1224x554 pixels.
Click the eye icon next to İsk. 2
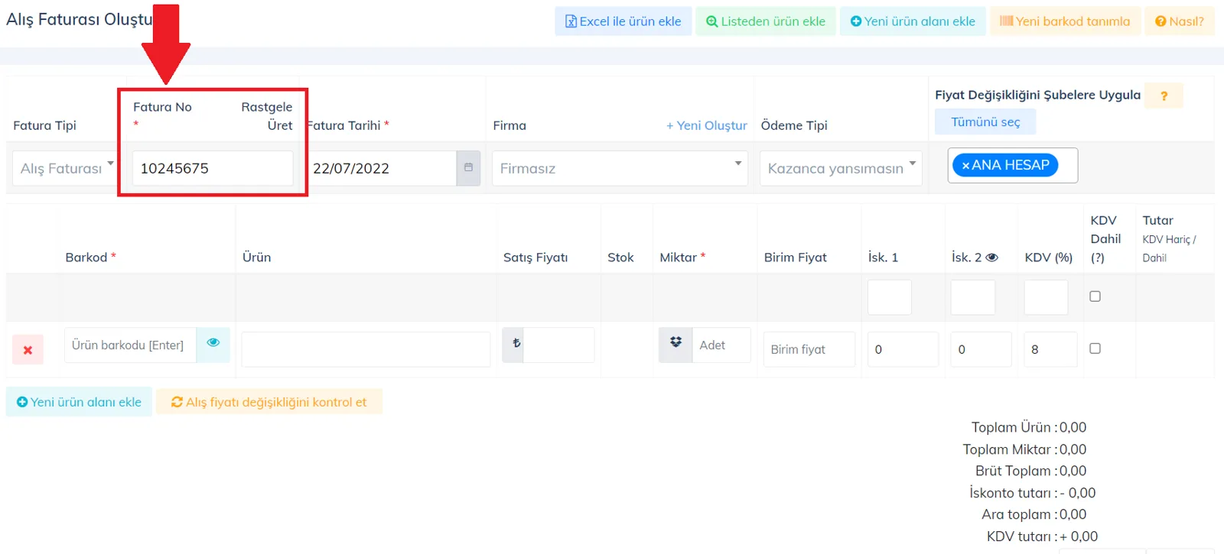coord(992,258)
